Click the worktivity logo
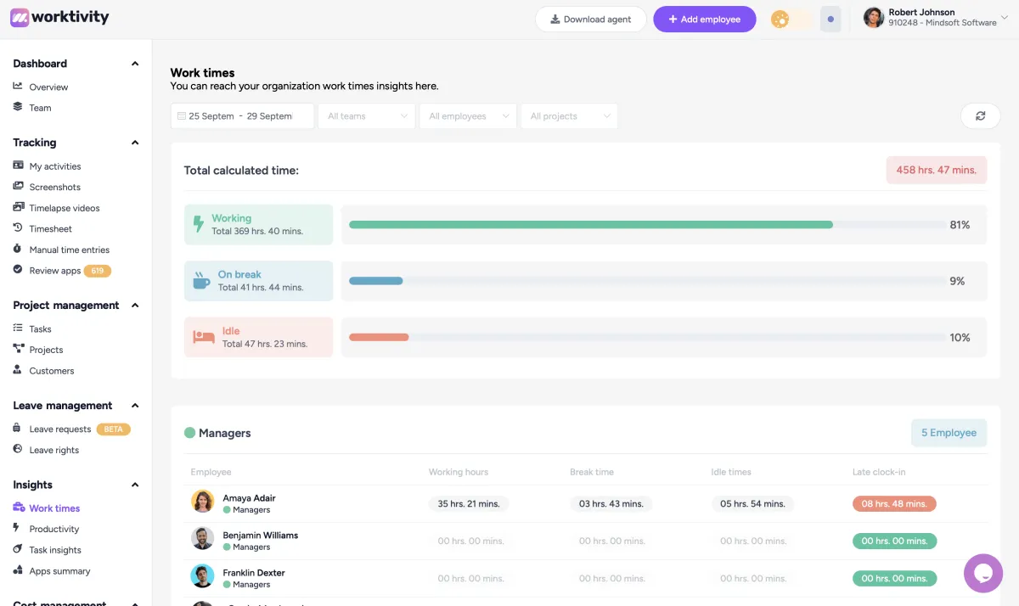 [x=59, y=17]
